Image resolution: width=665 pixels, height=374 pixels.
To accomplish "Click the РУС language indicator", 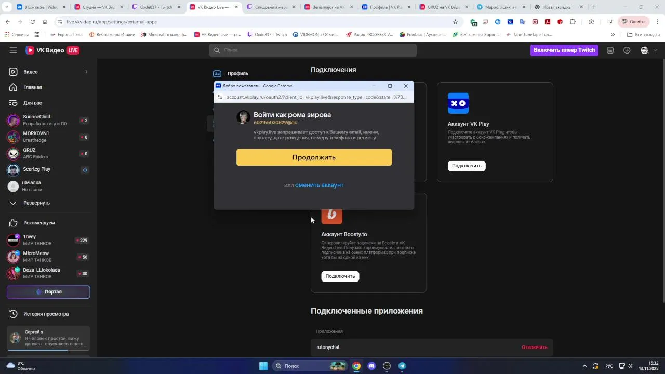I will click(609, 366).
